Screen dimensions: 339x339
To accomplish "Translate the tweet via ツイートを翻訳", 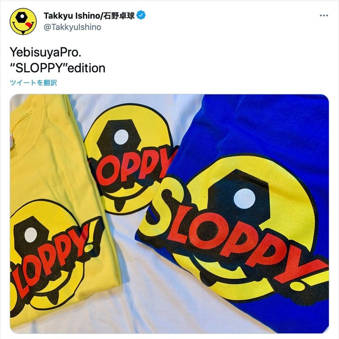I will [x=33, y=83].
